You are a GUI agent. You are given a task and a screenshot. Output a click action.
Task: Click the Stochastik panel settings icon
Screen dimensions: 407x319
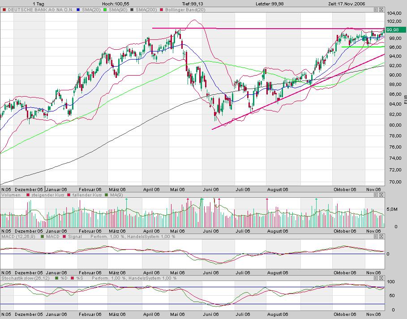click(376, 278)
